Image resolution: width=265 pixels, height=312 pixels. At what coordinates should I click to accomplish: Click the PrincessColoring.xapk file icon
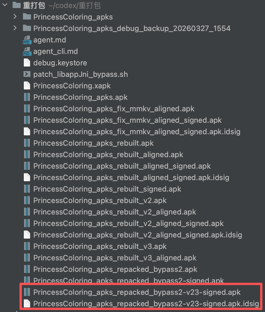(27, 86)
